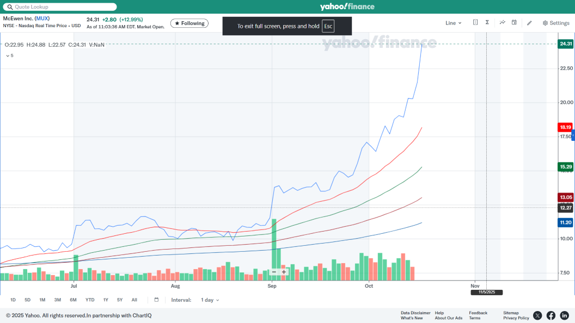
Task: Open Yahoo Finance X social link
Action: pyautogui.click(x=537, y=315)
